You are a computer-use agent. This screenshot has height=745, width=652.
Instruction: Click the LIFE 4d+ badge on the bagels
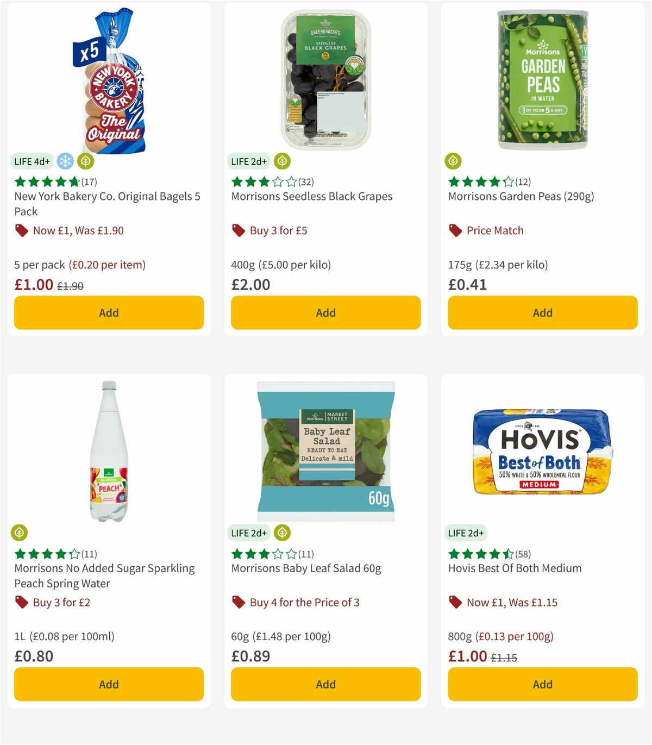31,161
